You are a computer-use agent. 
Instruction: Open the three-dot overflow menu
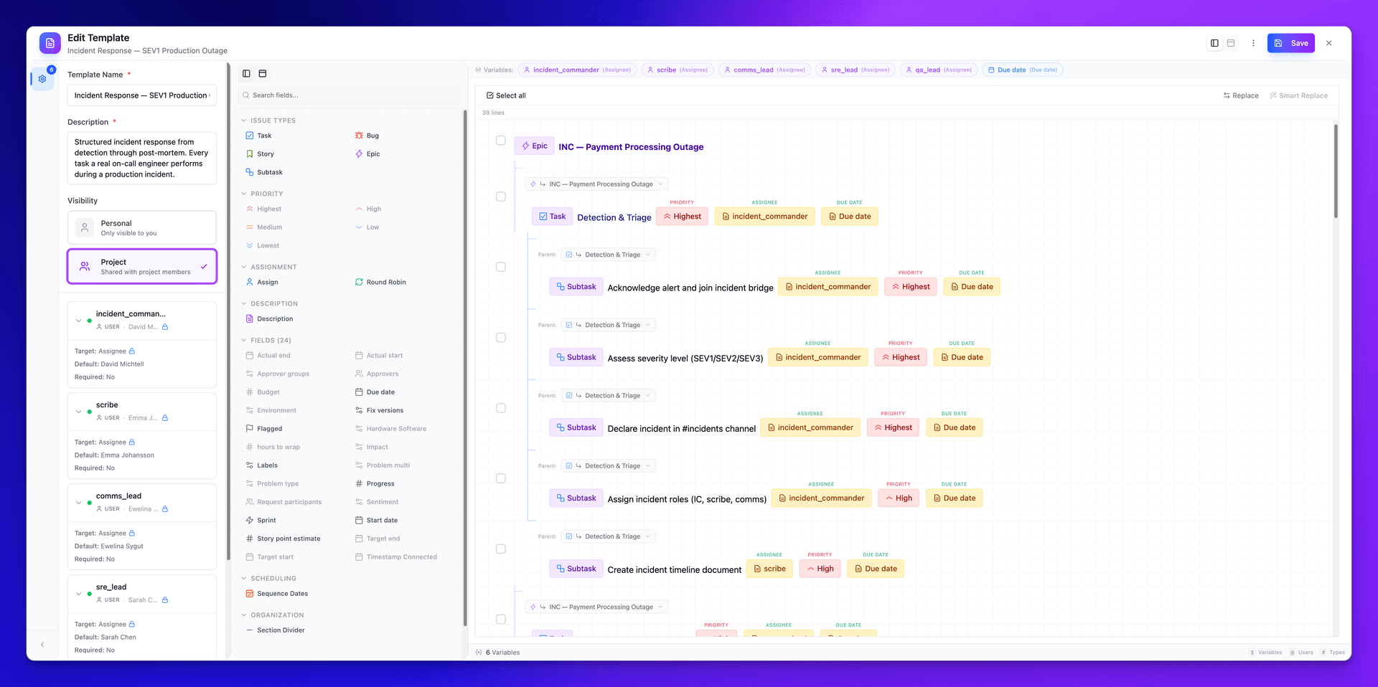click(x=1253, y=43)
